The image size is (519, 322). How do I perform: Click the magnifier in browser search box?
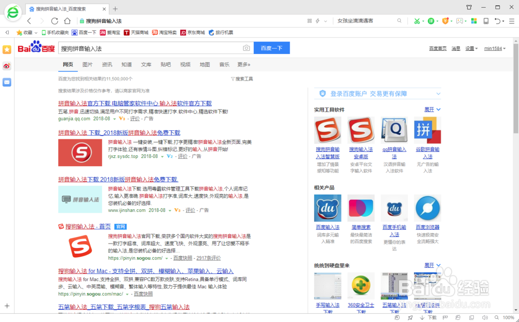(x=400, y=21)
